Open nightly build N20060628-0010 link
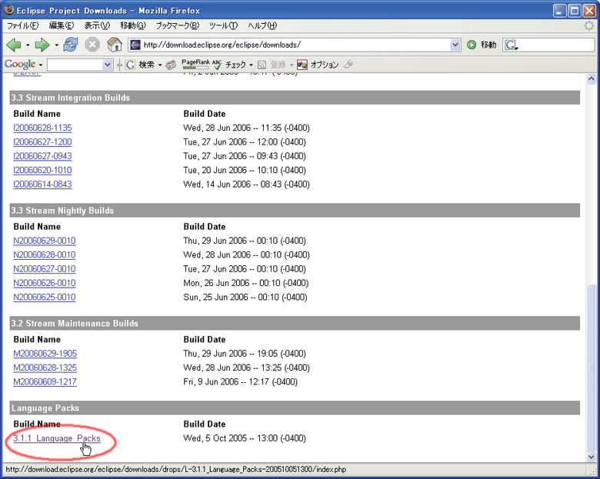Image resolution: width=600 pixels, height=479 pixels. pos(45,254)
